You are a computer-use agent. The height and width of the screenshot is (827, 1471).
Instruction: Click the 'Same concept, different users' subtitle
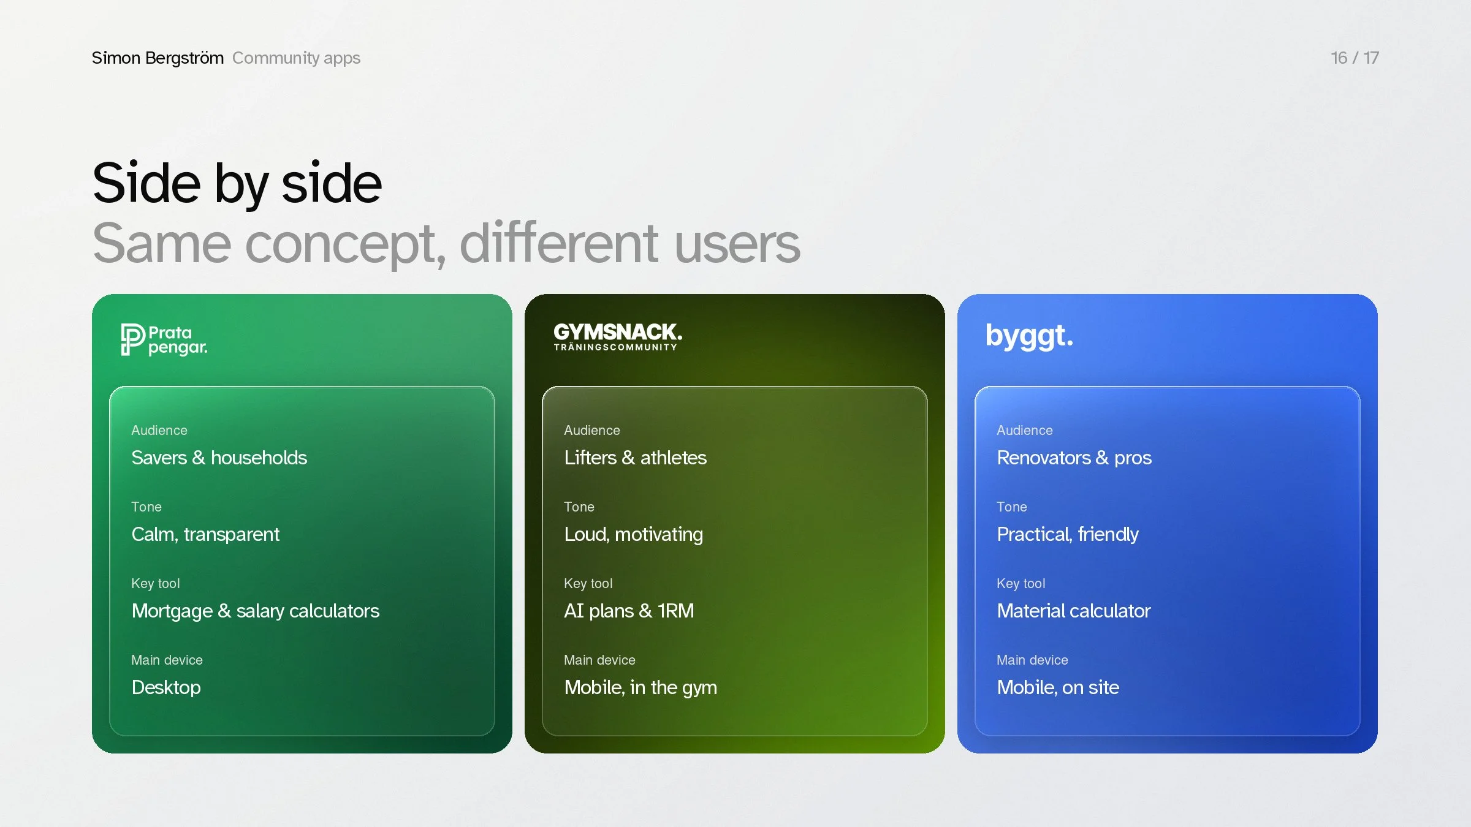pyautogui.click(x=446, y=244)
